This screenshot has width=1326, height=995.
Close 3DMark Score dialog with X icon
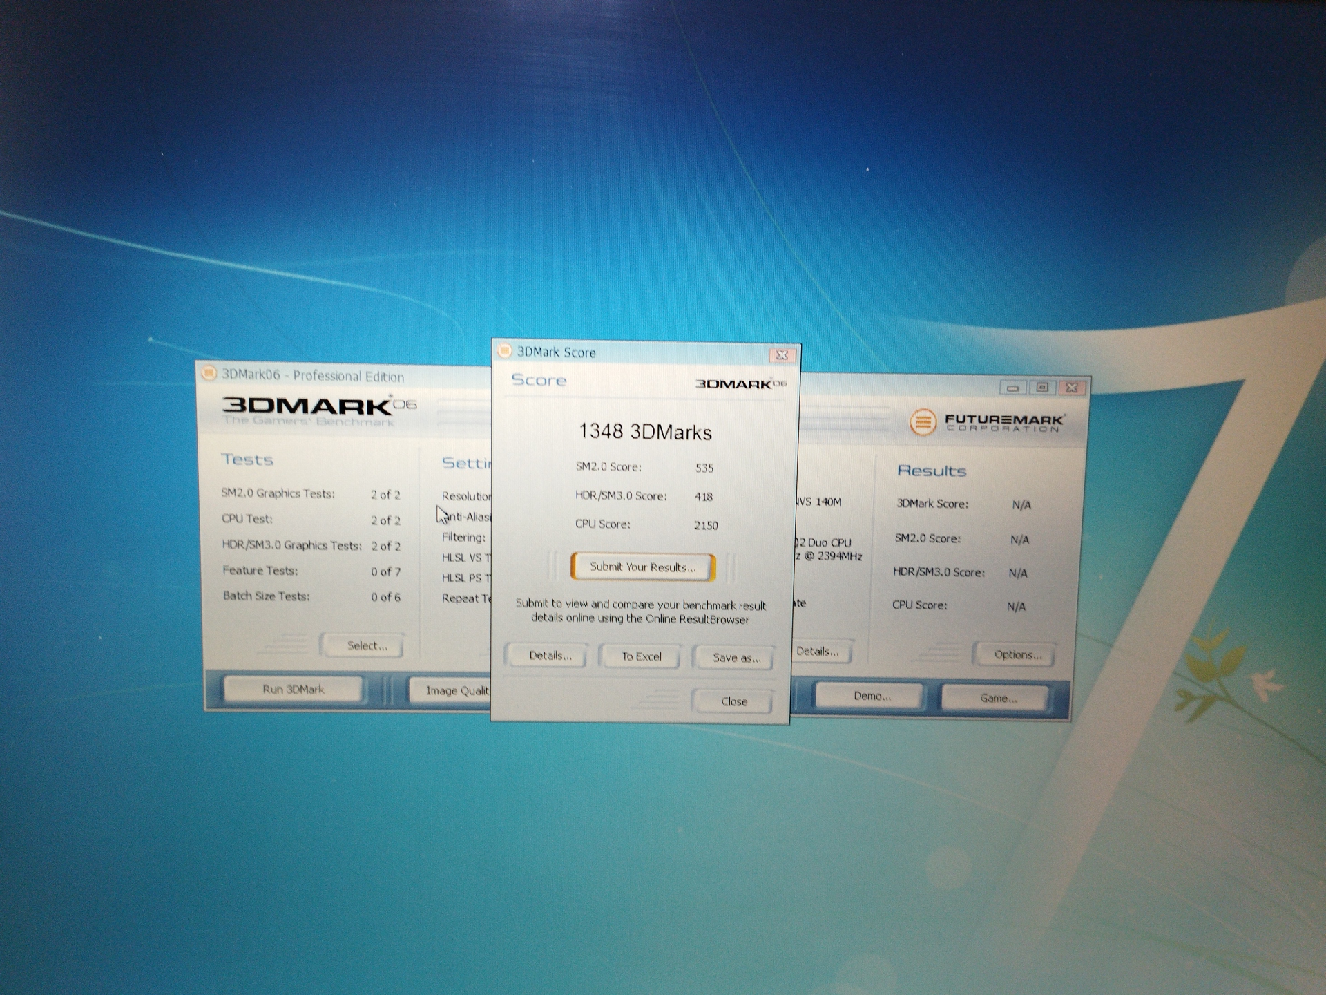click(782, 355)
